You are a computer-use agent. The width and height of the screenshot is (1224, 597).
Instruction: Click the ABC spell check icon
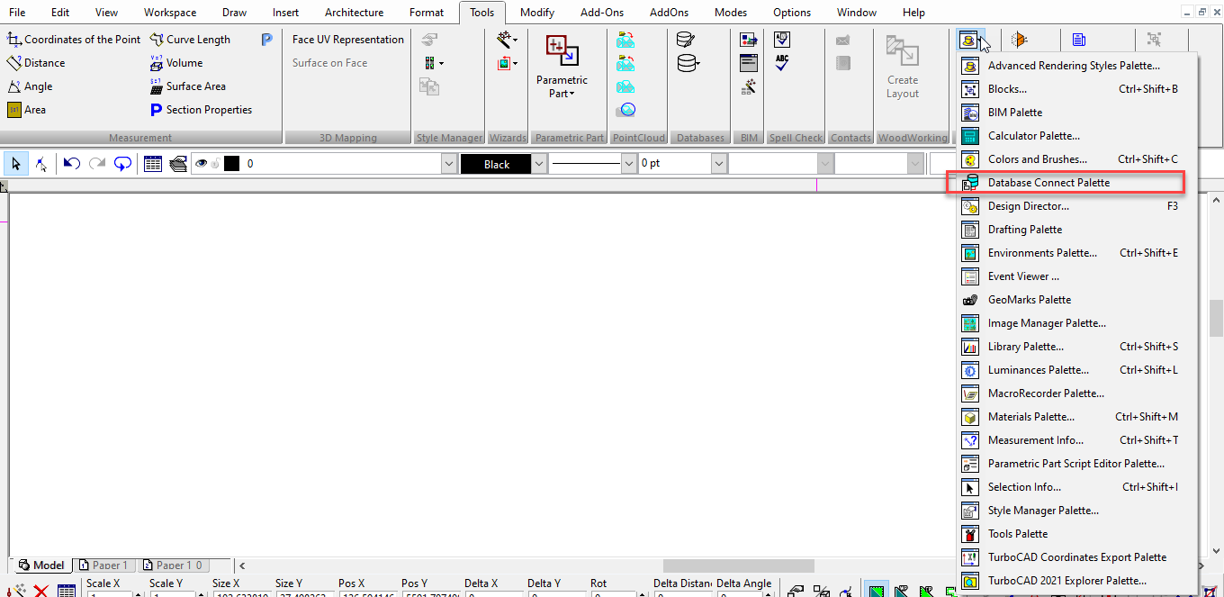pyautogui.click(x=782, y=63)
